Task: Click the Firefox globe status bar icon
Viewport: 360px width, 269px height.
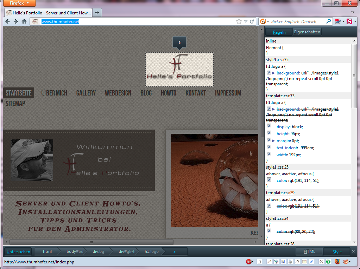Action: [x=337, y=261]
